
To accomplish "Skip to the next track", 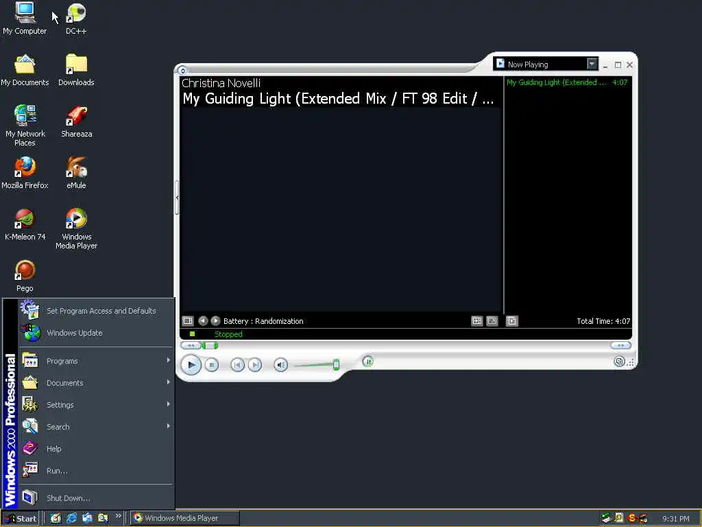I will click(x=255, y=365).
